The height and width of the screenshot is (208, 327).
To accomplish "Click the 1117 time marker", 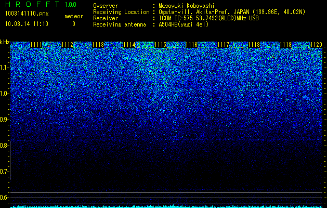I will tap(223, 45).
